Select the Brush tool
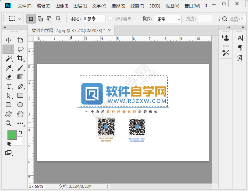 tap(20, 68)
